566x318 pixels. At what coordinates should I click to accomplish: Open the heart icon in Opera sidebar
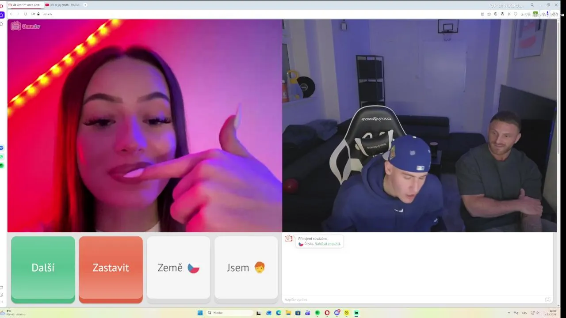(x=2, y=288)
